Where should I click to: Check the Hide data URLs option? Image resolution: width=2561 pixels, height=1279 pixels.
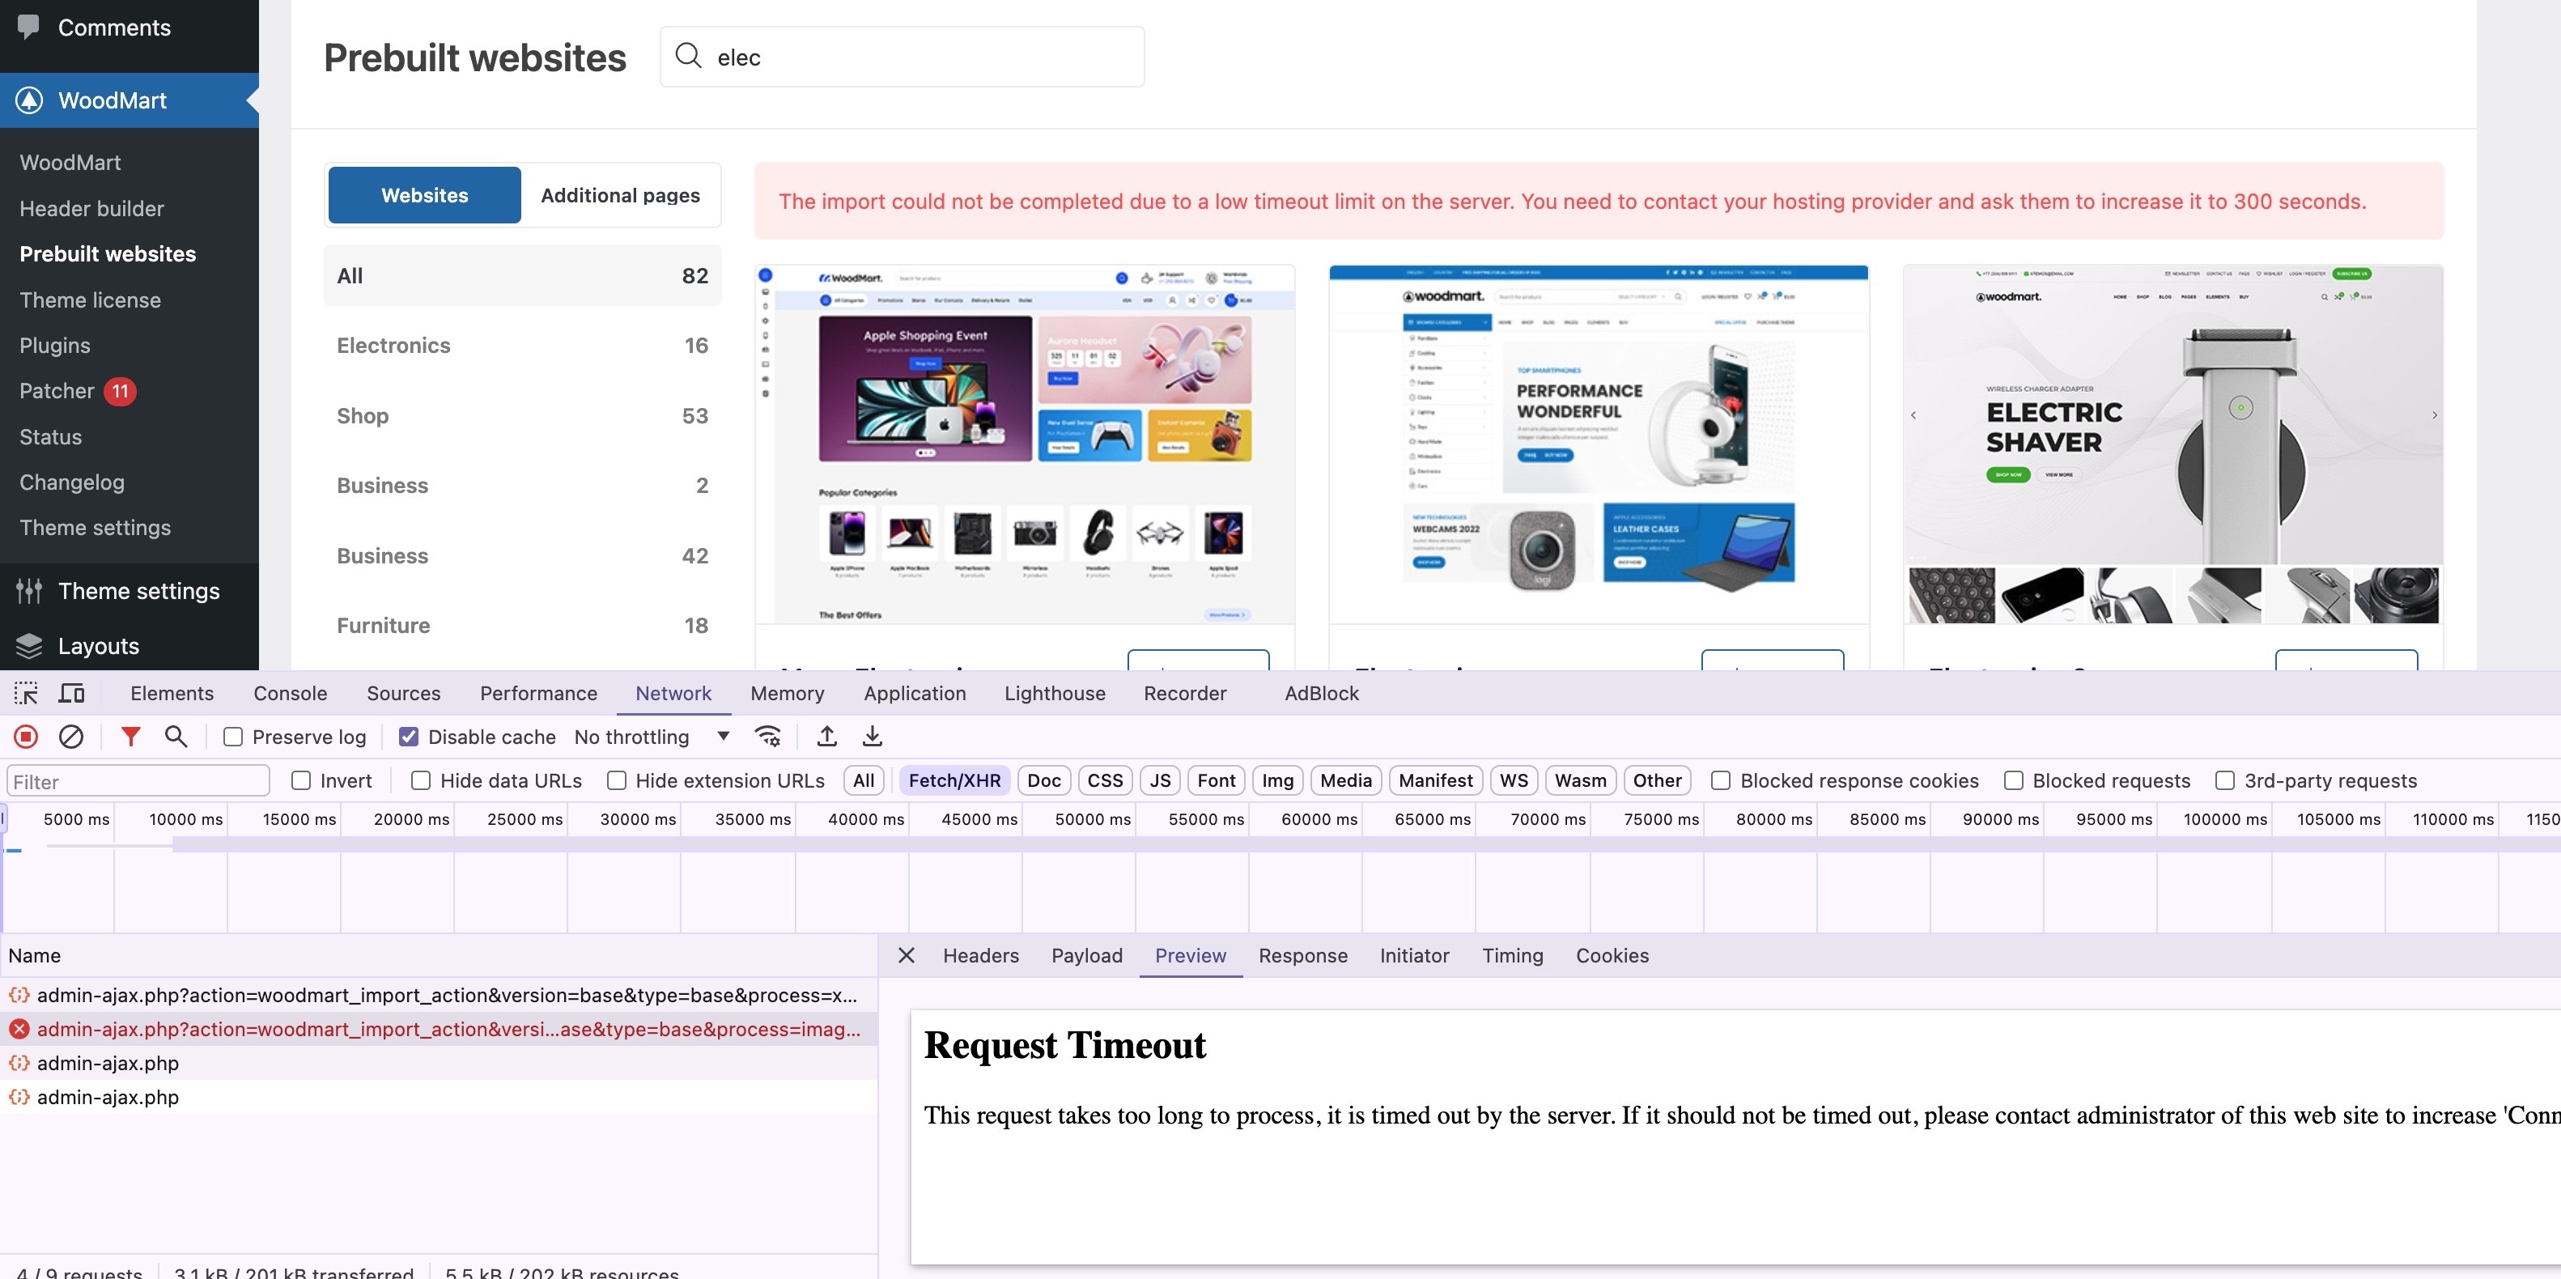[x=421, y=780]
